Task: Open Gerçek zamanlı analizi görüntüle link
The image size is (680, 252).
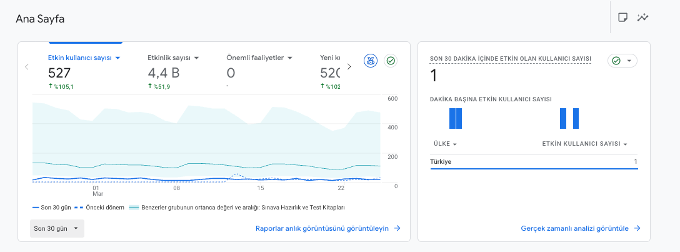Action: point(574,228)
